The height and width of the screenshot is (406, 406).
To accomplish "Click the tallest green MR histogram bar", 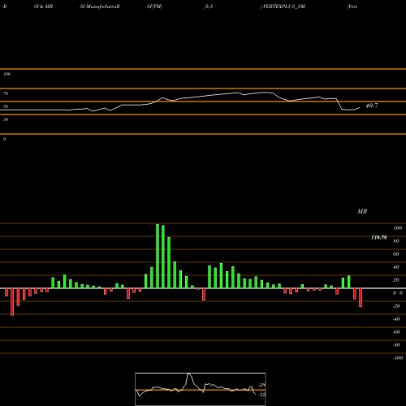I will click(x=158, y=256).
